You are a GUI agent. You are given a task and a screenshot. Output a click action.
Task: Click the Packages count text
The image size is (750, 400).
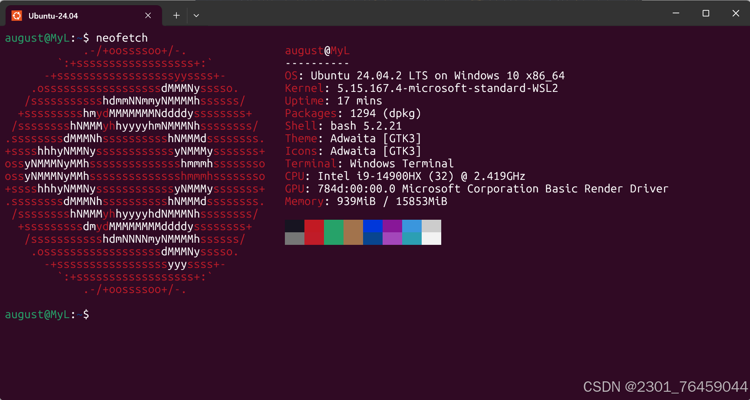[x=353, y=113]
